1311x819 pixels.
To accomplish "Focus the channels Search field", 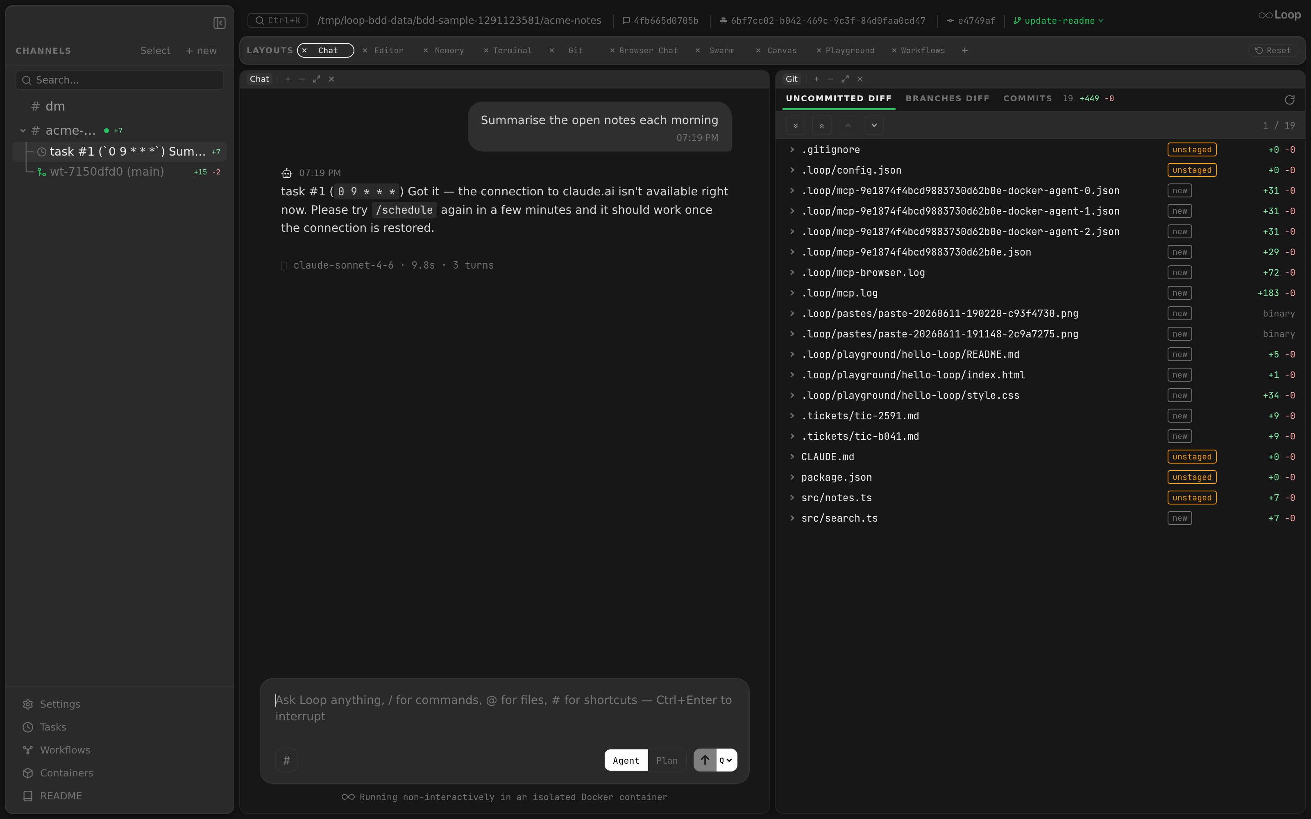I will [x=119, y=80].
